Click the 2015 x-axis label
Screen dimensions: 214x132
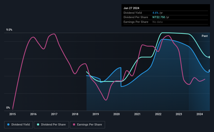click(x=13, y=114)
